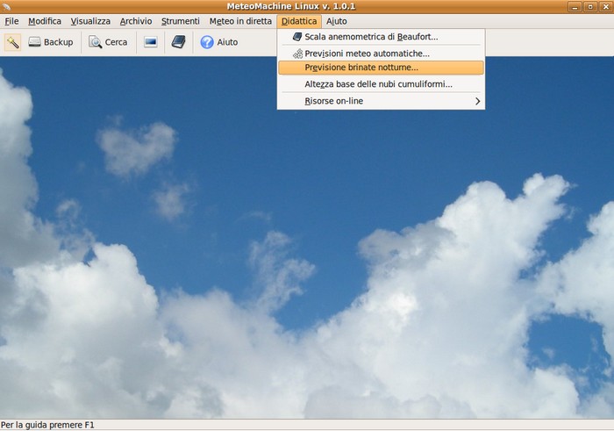
Task: Select Previsione brinate notturne item
Action: [x=381, y=68]
